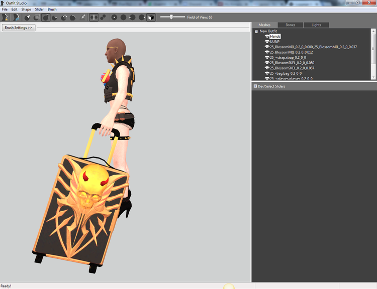
Task: Hide the Hands mesh via eye icon
Action: (267, 36)
